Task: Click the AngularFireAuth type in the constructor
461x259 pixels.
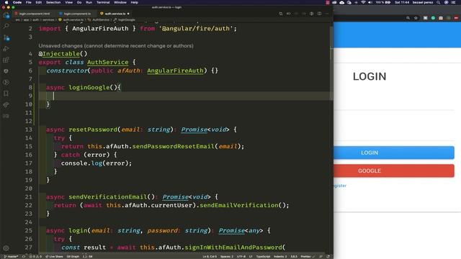Action: pyautogui.click(x=175, y=71)
